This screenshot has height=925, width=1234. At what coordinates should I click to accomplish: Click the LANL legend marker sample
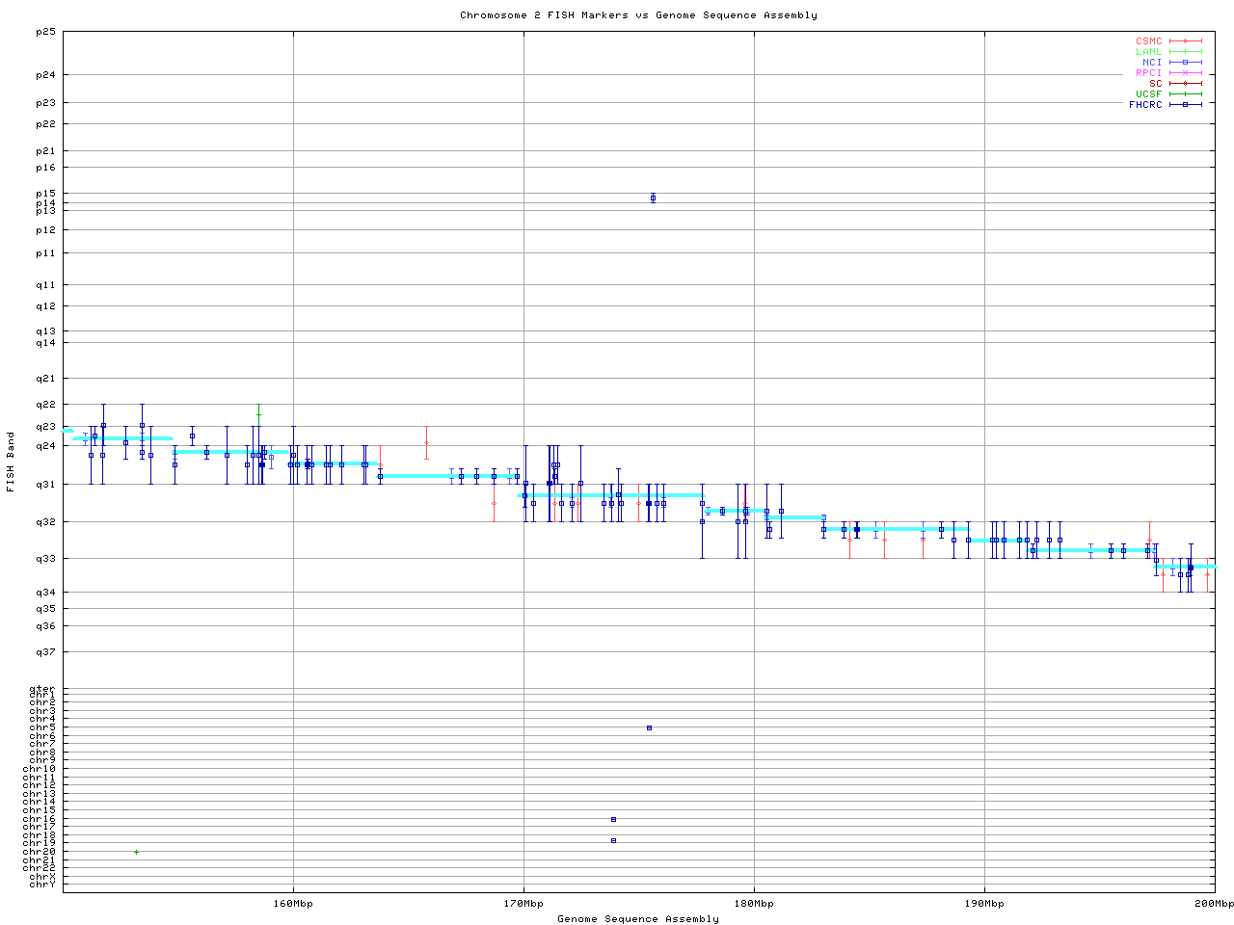[1185, 52]
